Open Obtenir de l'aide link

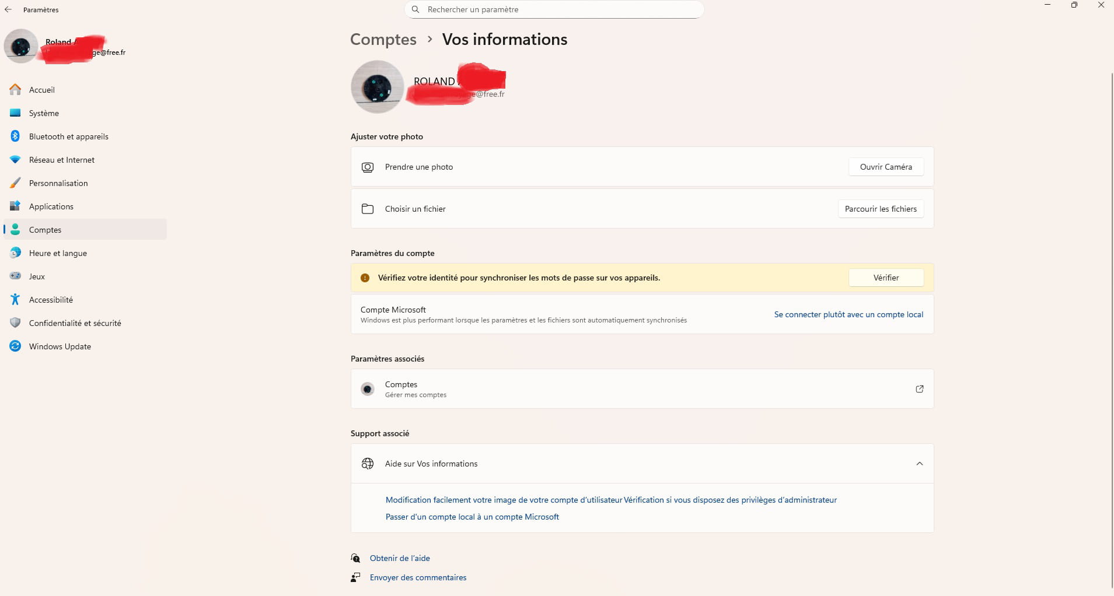400,558
